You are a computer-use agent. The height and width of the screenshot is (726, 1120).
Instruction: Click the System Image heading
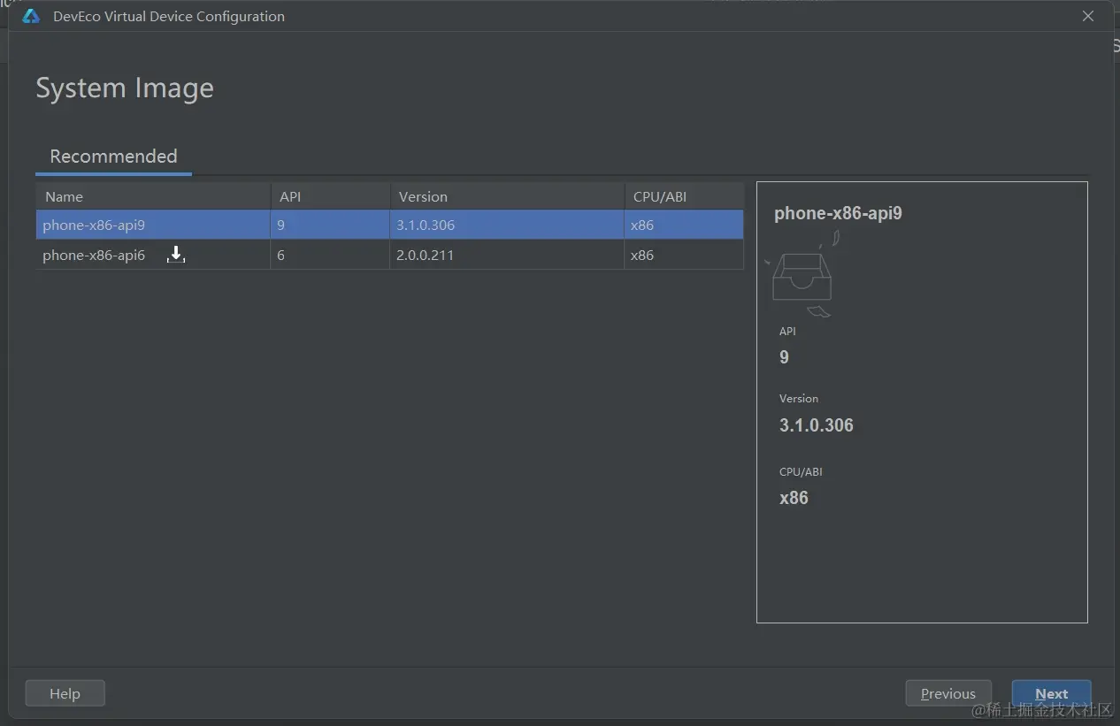tap(125, 88)
